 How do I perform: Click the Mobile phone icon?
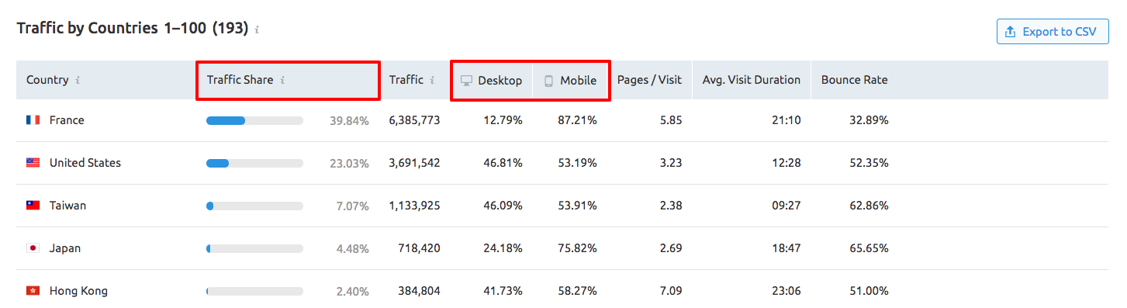tap(549, 81)
